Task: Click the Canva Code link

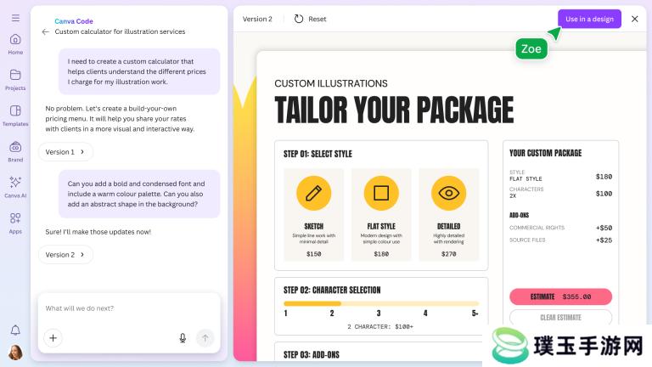Action: pyautogui.click(x=74, y=21)
